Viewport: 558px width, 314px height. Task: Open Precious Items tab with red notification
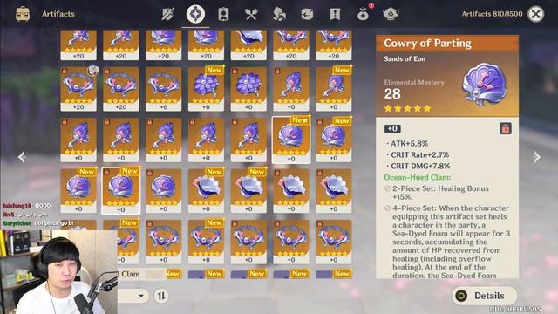tap(364, 14)
